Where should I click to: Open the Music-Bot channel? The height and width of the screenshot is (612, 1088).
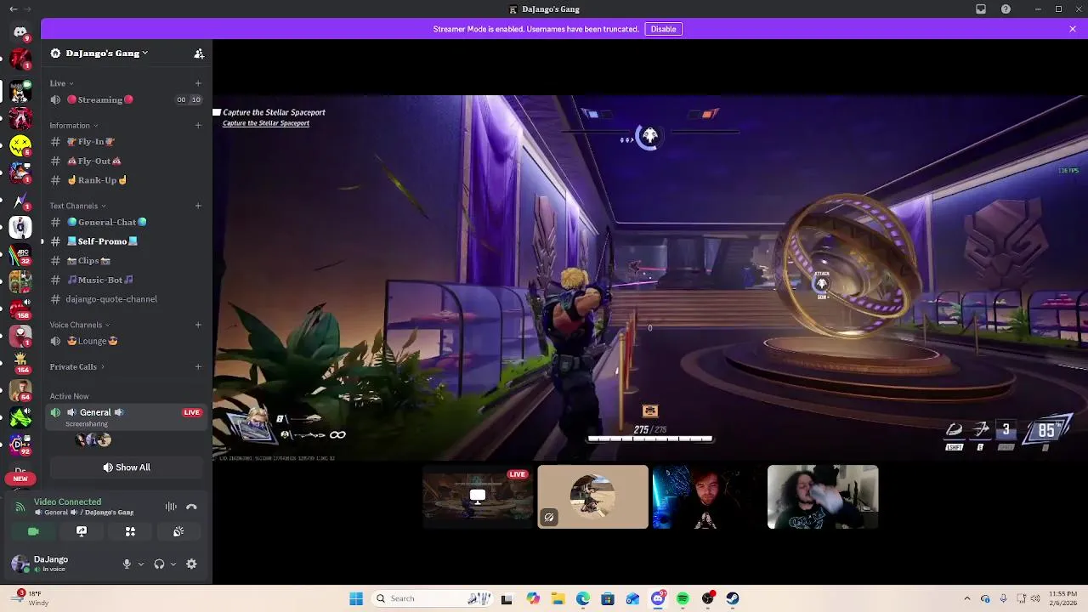126,280
